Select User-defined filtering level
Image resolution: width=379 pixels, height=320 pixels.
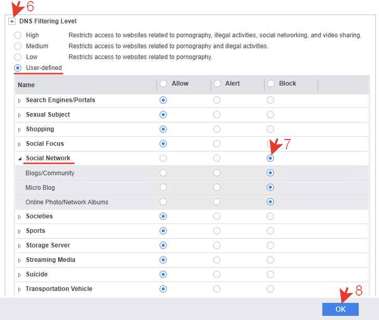tap(18, 68)
